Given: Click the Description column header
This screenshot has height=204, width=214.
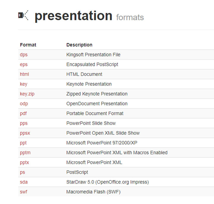Looking at the screenshot, I should [79, 45].
